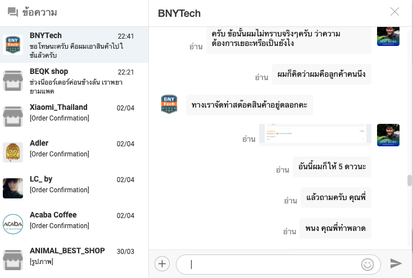Click the plus attachment icon

[162, 263]
